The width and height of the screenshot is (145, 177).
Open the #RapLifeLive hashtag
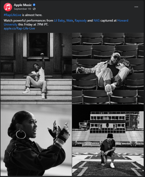[12, 15]
